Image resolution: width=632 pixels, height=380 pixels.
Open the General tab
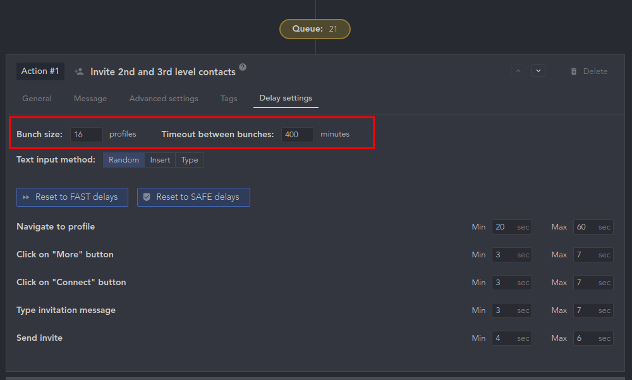37,99
